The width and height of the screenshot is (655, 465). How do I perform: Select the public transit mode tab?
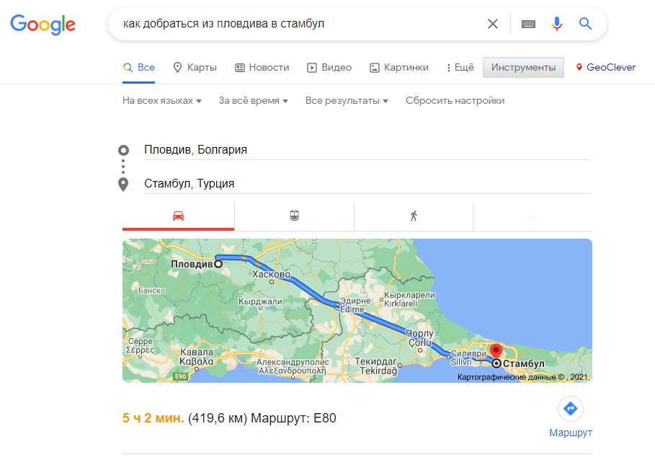point(295,216)
